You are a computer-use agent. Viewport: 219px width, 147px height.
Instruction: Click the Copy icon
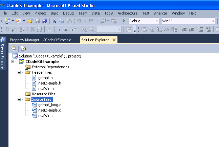pyautogui.click(x=62, y=21)
